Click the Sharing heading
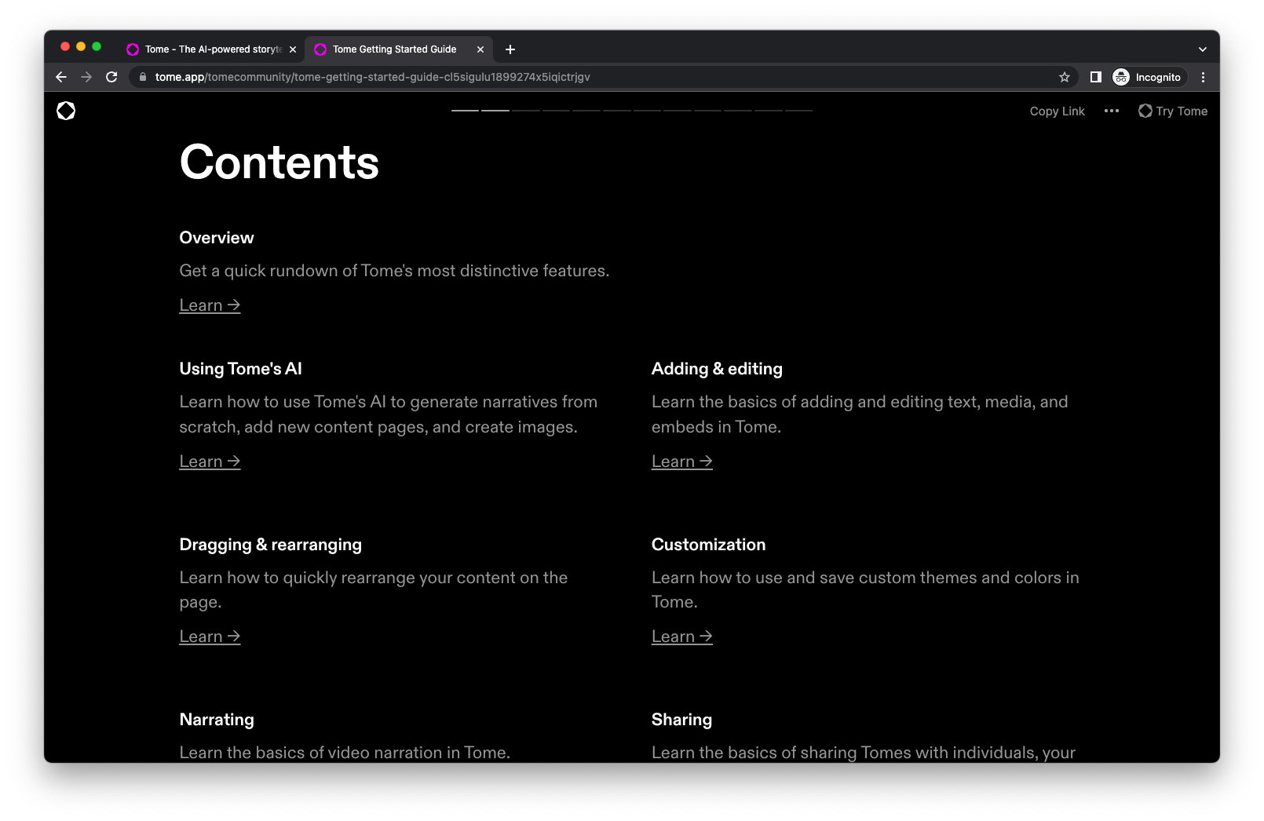This screenshot has width=1264, height=821. pos(681,720)
